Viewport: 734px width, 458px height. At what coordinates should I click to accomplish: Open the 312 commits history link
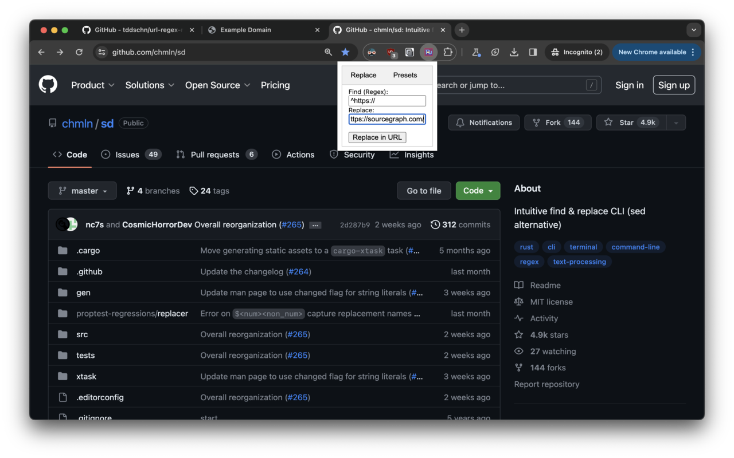[x=460, y=224]
